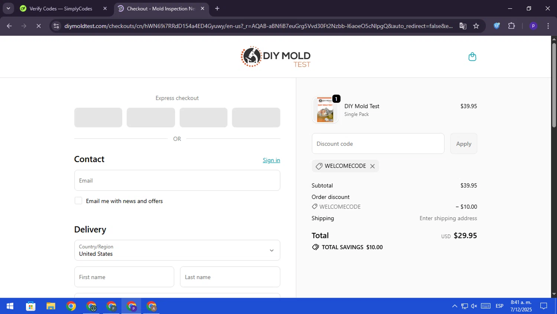The height and width of the screenshot is (314, 557).
Task: Open the clock showing 8:41 a. m.
Action: pos(521,306)
